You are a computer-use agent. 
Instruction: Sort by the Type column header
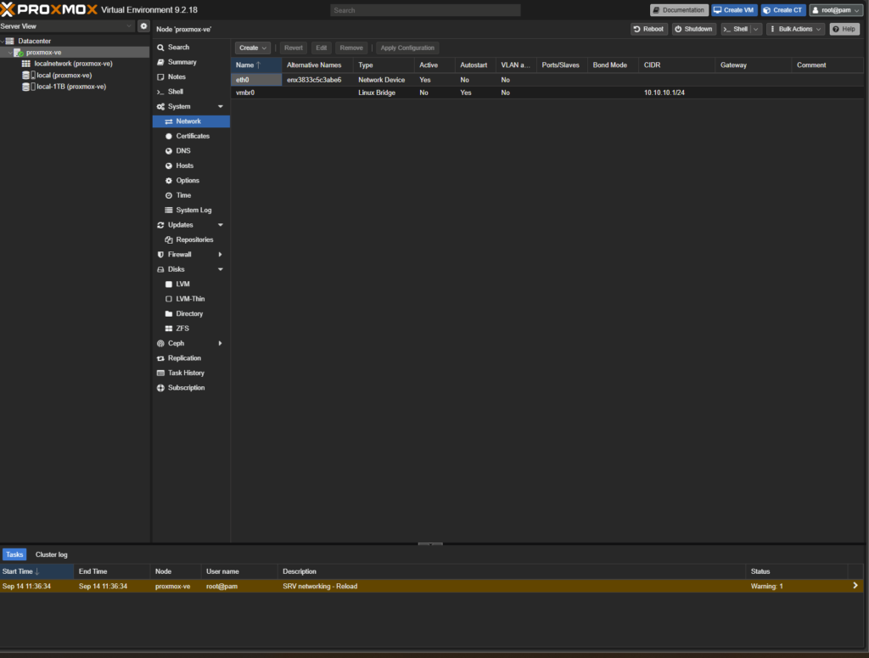pos(384,65)
